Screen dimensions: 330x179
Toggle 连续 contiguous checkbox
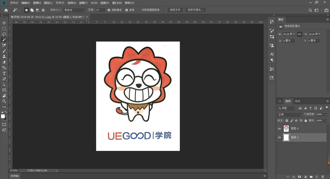tap(127, 10)
